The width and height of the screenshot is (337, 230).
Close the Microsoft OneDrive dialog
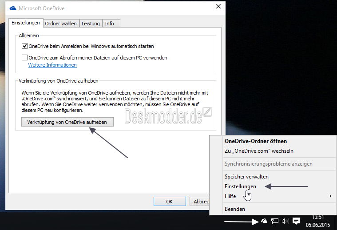point(218,7)
